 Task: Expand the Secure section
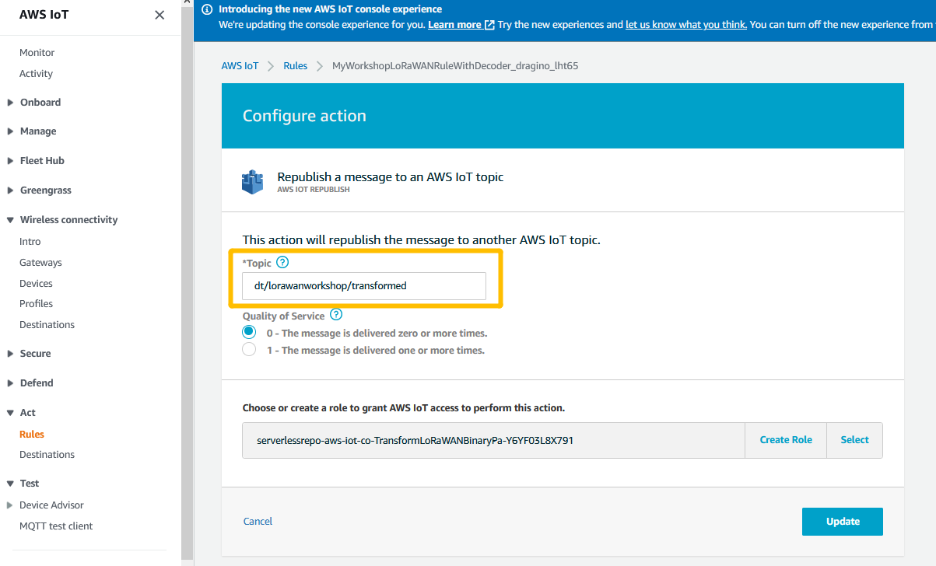10,354
